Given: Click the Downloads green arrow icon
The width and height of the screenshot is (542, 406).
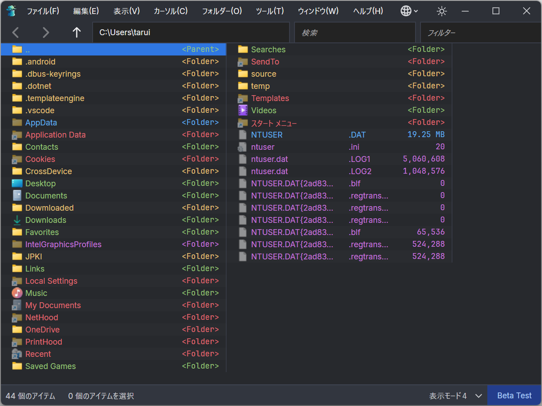Looking at the screenshot, I should coord(16,220).
